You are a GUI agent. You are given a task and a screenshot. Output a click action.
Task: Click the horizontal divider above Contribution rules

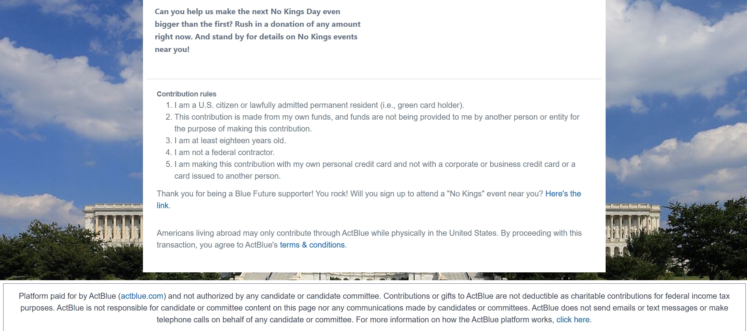pos(374,79)
